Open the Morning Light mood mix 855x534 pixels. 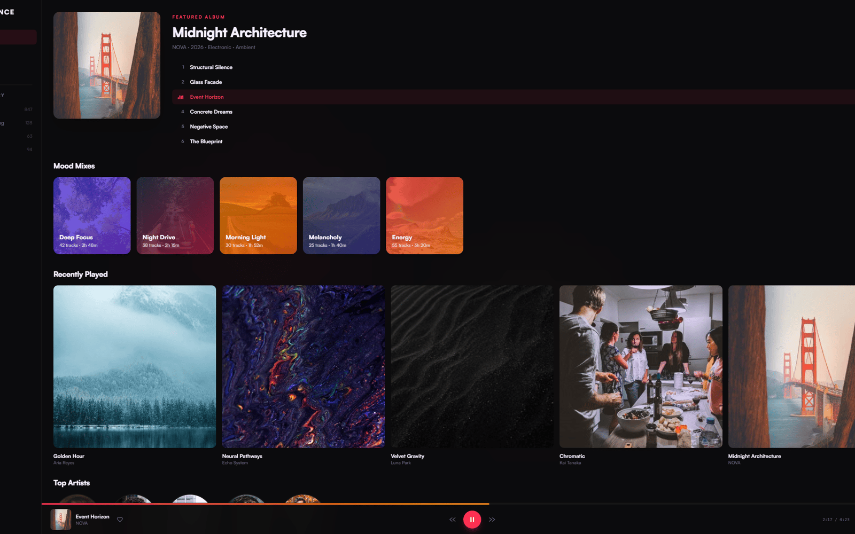(x=258, y=215)
